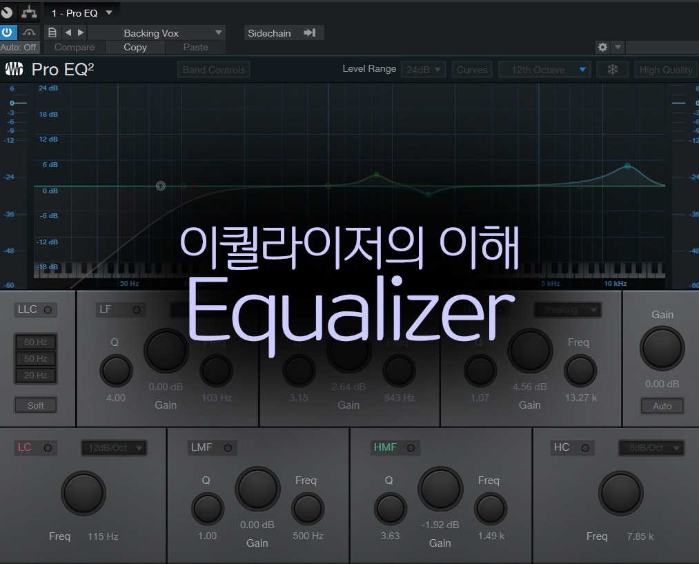This screenshot has height=564, width=699.
Task: Toggle the Curves button
Action: click(472, 70)
